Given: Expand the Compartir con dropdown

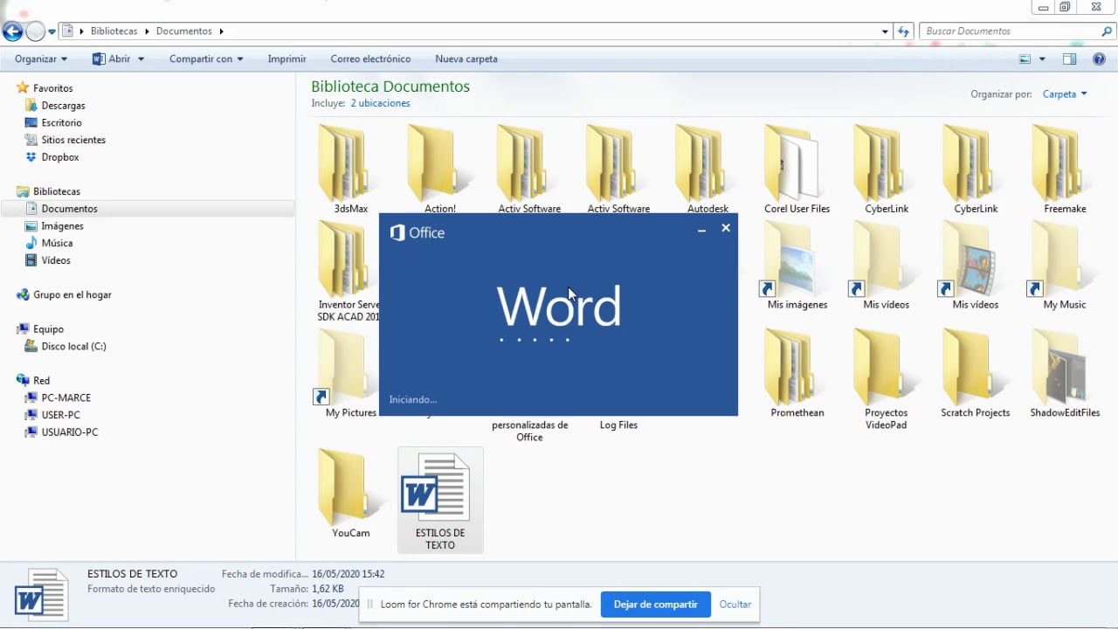Looking at the screenshot, I should click(206, 59).
